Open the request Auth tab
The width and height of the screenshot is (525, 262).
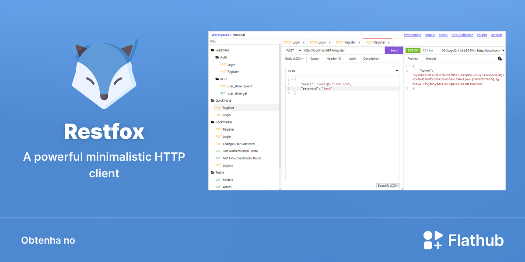pos(352,59)
